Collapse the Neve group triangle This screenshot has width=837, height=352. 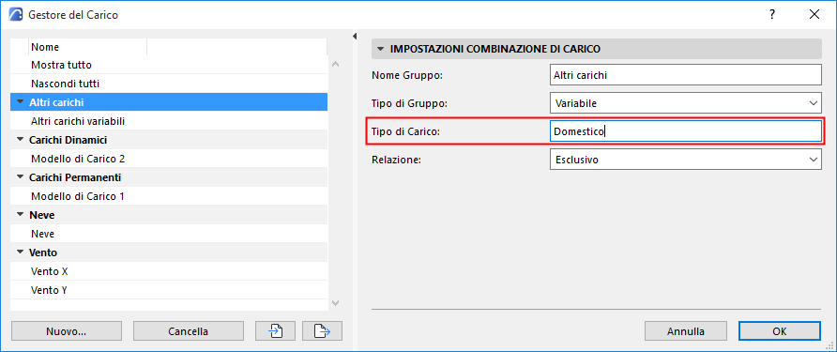coord(21,215)
